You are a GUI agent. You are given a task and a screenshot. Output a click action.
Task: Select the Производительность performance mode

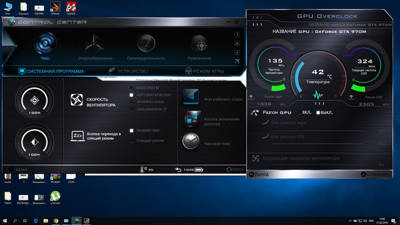(146, 43)
